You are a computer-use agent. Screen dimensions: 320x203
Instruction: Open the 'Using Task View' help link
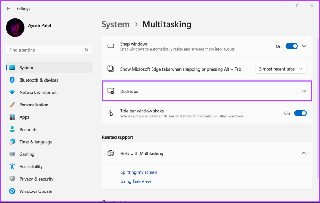click(x=136, y=181)
